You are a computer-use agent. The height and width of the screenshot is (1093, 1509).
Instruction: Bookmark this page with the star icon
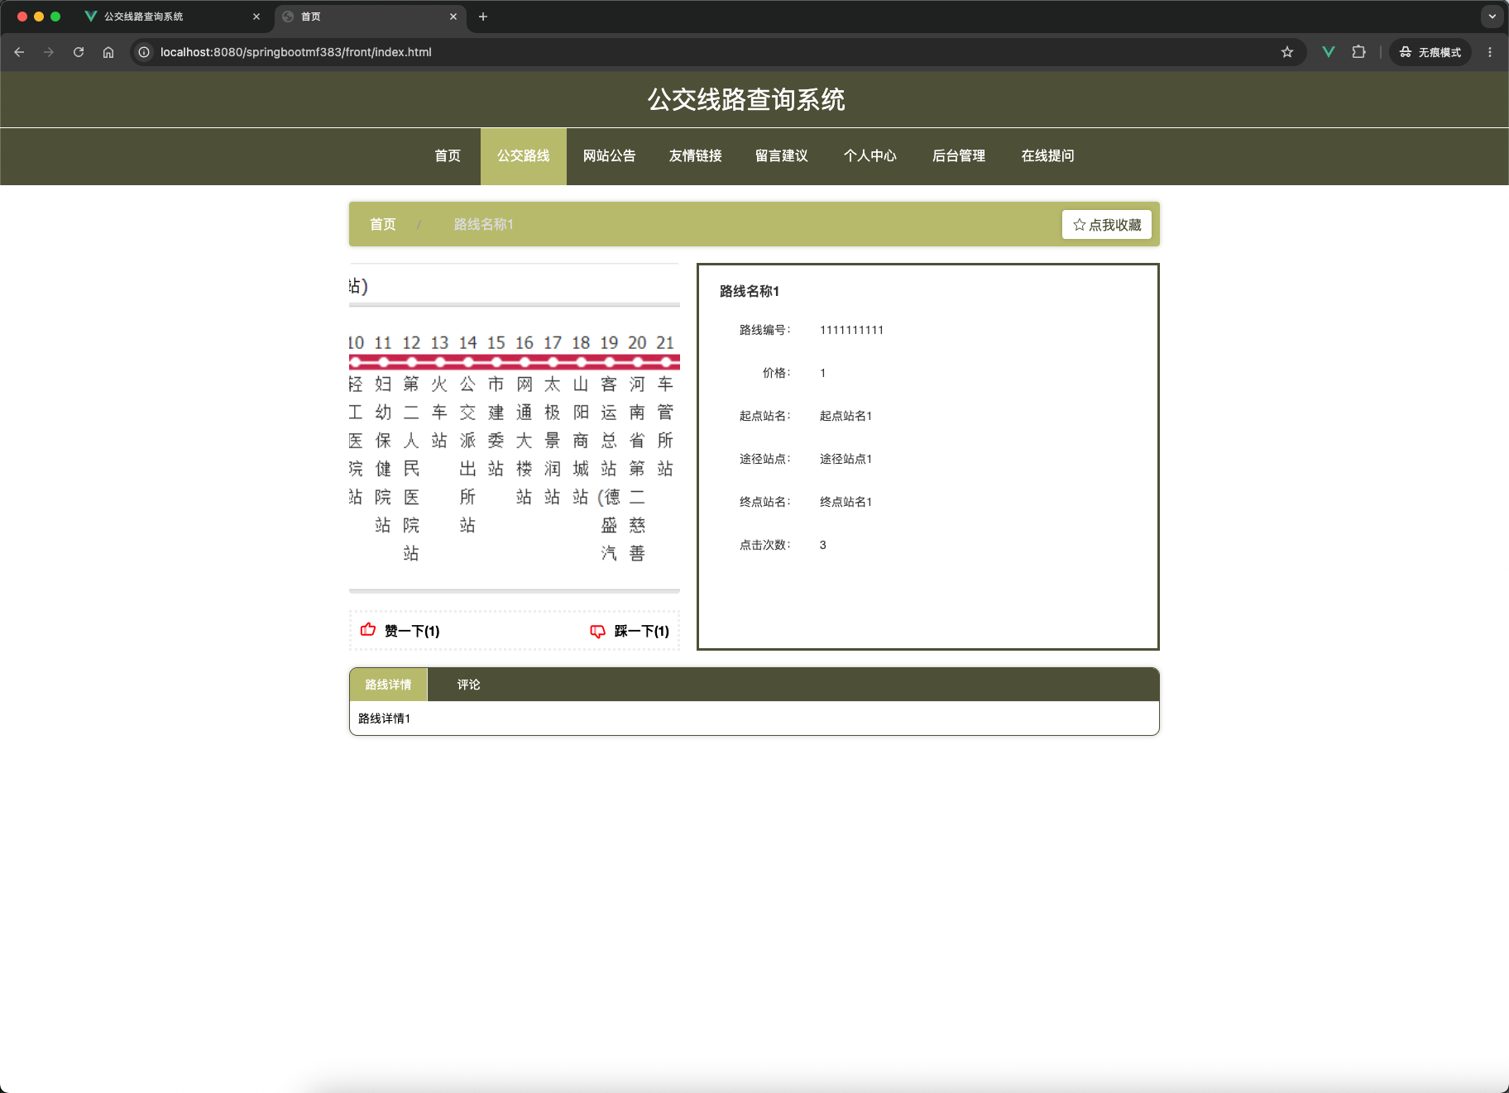tap(1287, 52)
